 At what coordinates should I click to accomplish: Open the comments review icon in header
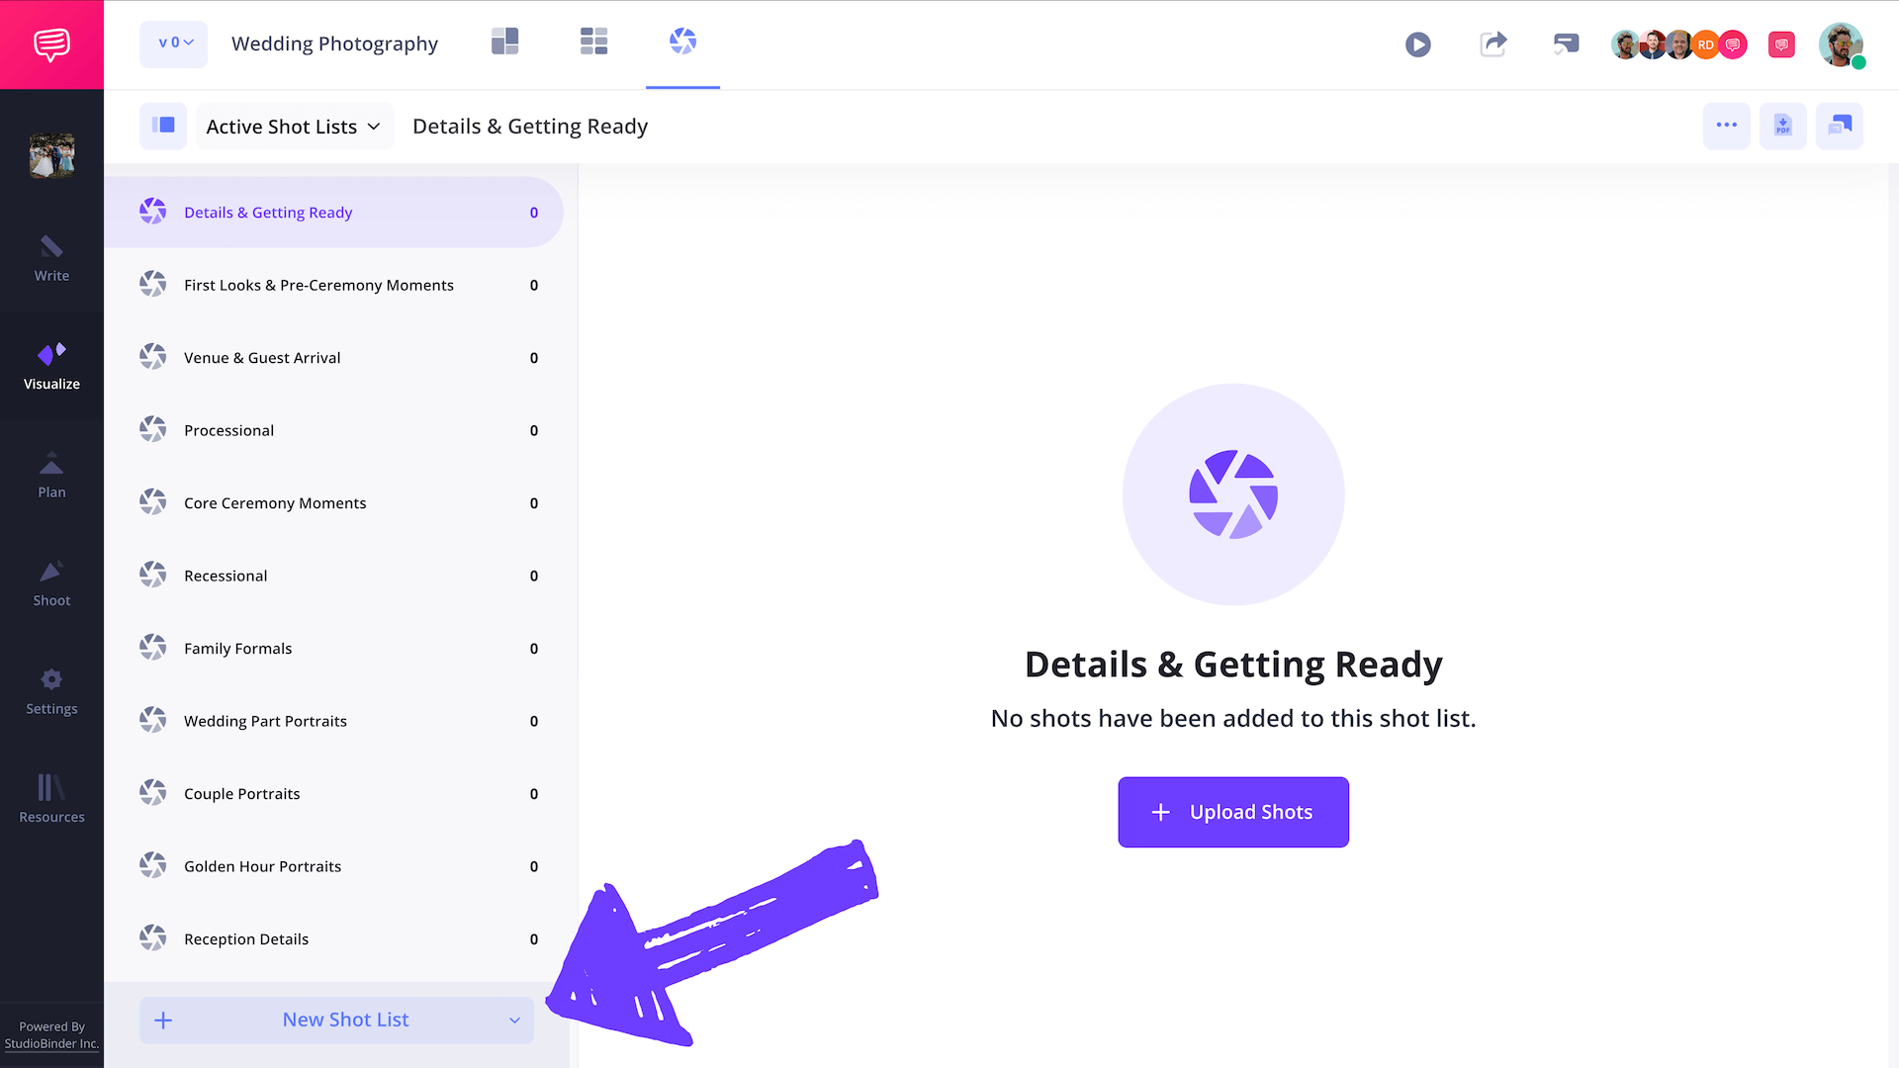1566,44
